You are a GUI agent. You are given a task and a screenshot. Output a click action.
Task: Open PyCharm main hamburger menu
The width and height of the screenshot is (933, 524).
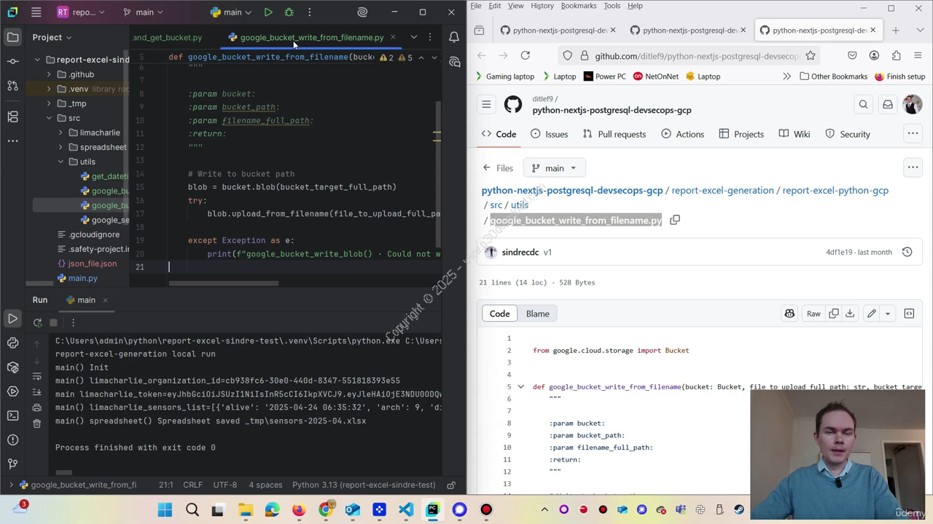(x=36, y=12)
